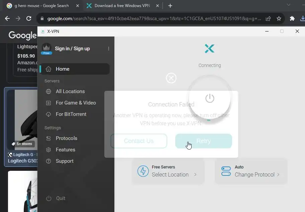
Task: Click the Quit power icon
Action: point(48,198)
